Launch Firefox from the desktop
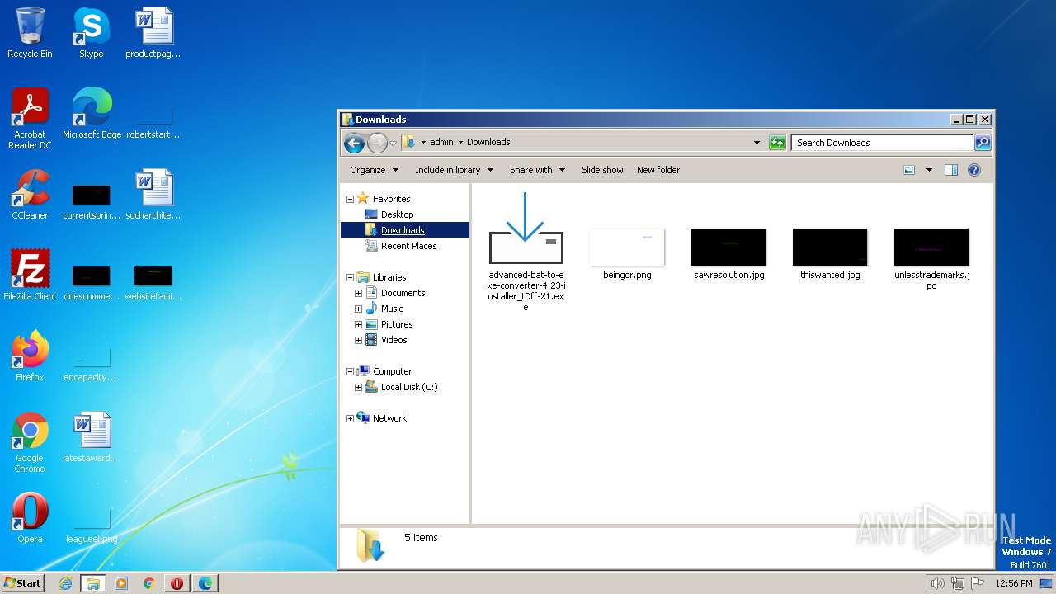The image size is (1056, 594). click(30, 356)
